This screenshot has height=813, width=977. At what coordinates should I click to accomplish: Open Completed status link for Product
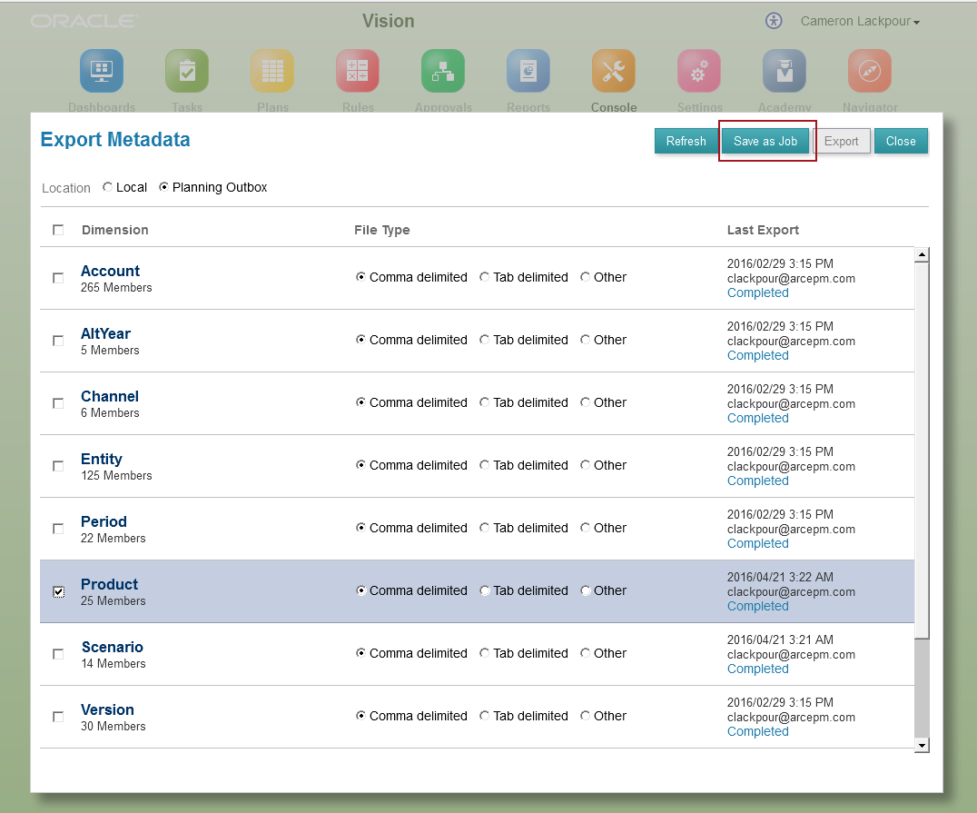(757, 606)
